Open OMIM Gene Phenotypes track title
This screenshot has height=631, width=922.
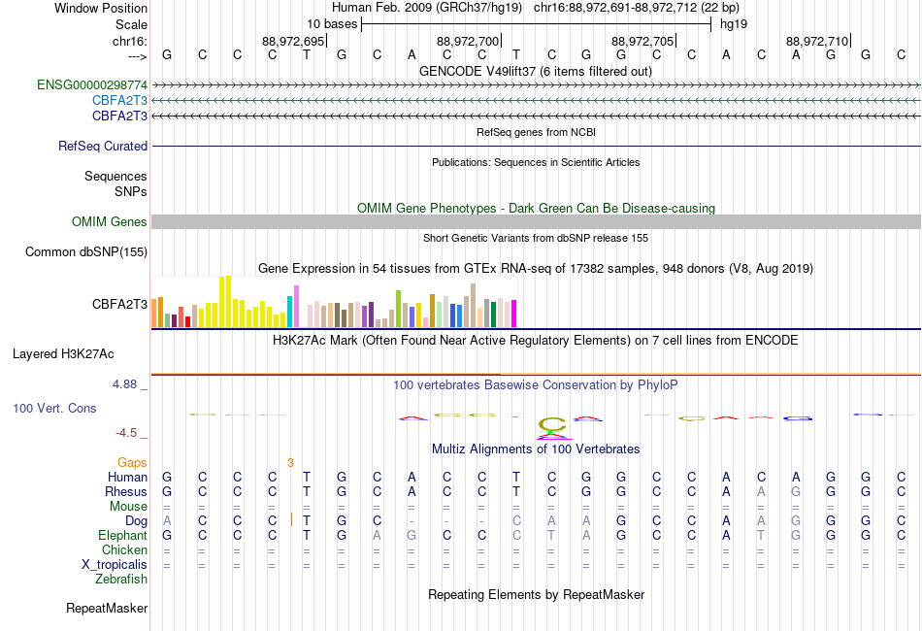pos(537,208)
